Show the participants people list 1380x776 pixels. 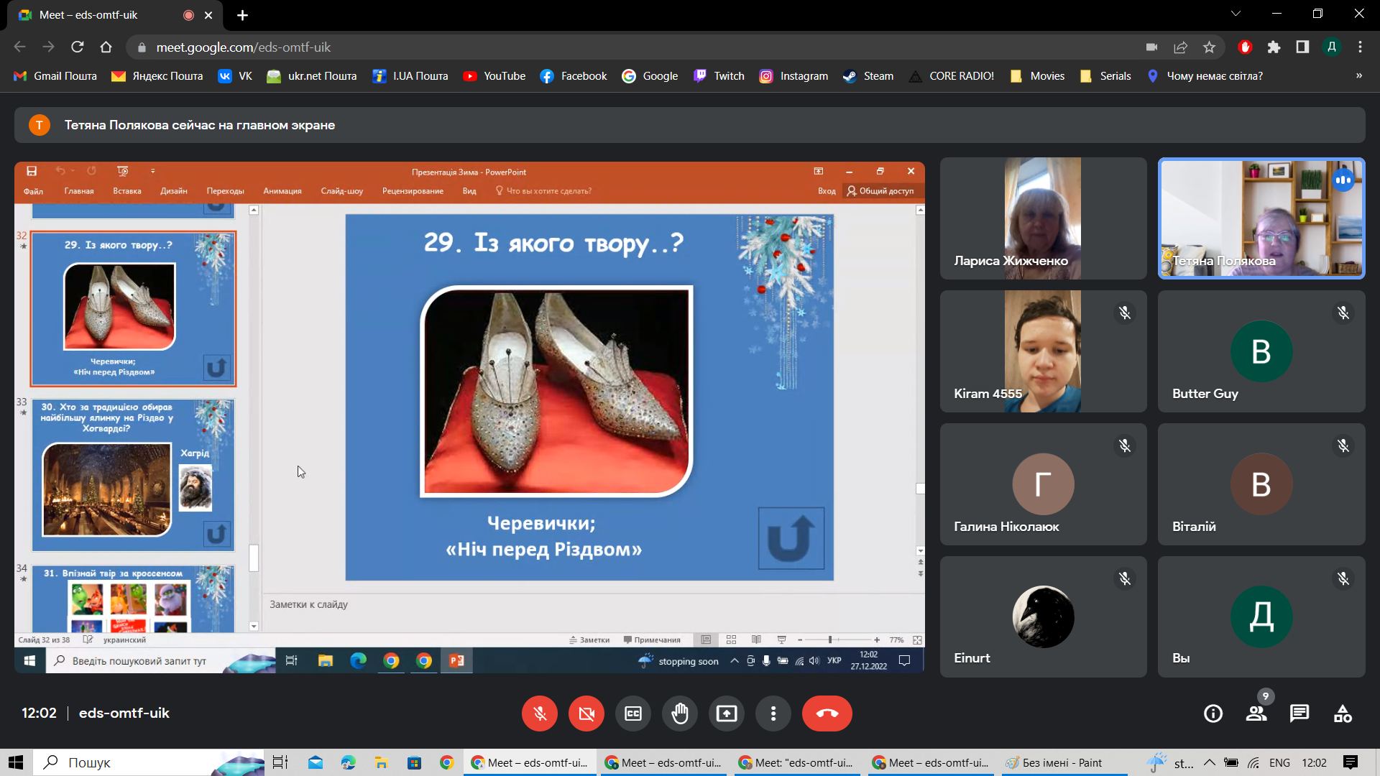click(x=1256, y=713)
